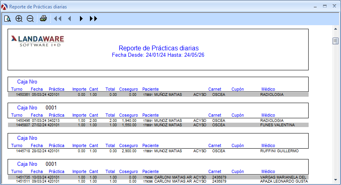The image size is (341, 185).
Task: Click the window title text in the title bar
Action: click(x=38, y=7)
